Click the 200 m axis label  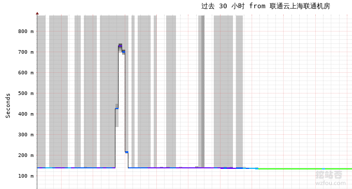(26, 155)
